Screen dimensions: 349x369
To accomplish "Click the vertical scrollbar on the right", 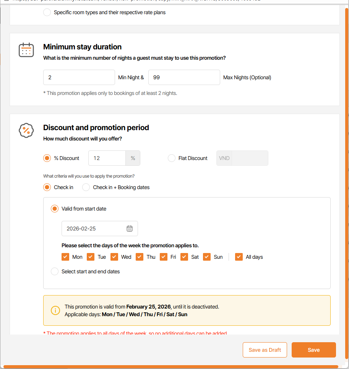I will (347, 153).
